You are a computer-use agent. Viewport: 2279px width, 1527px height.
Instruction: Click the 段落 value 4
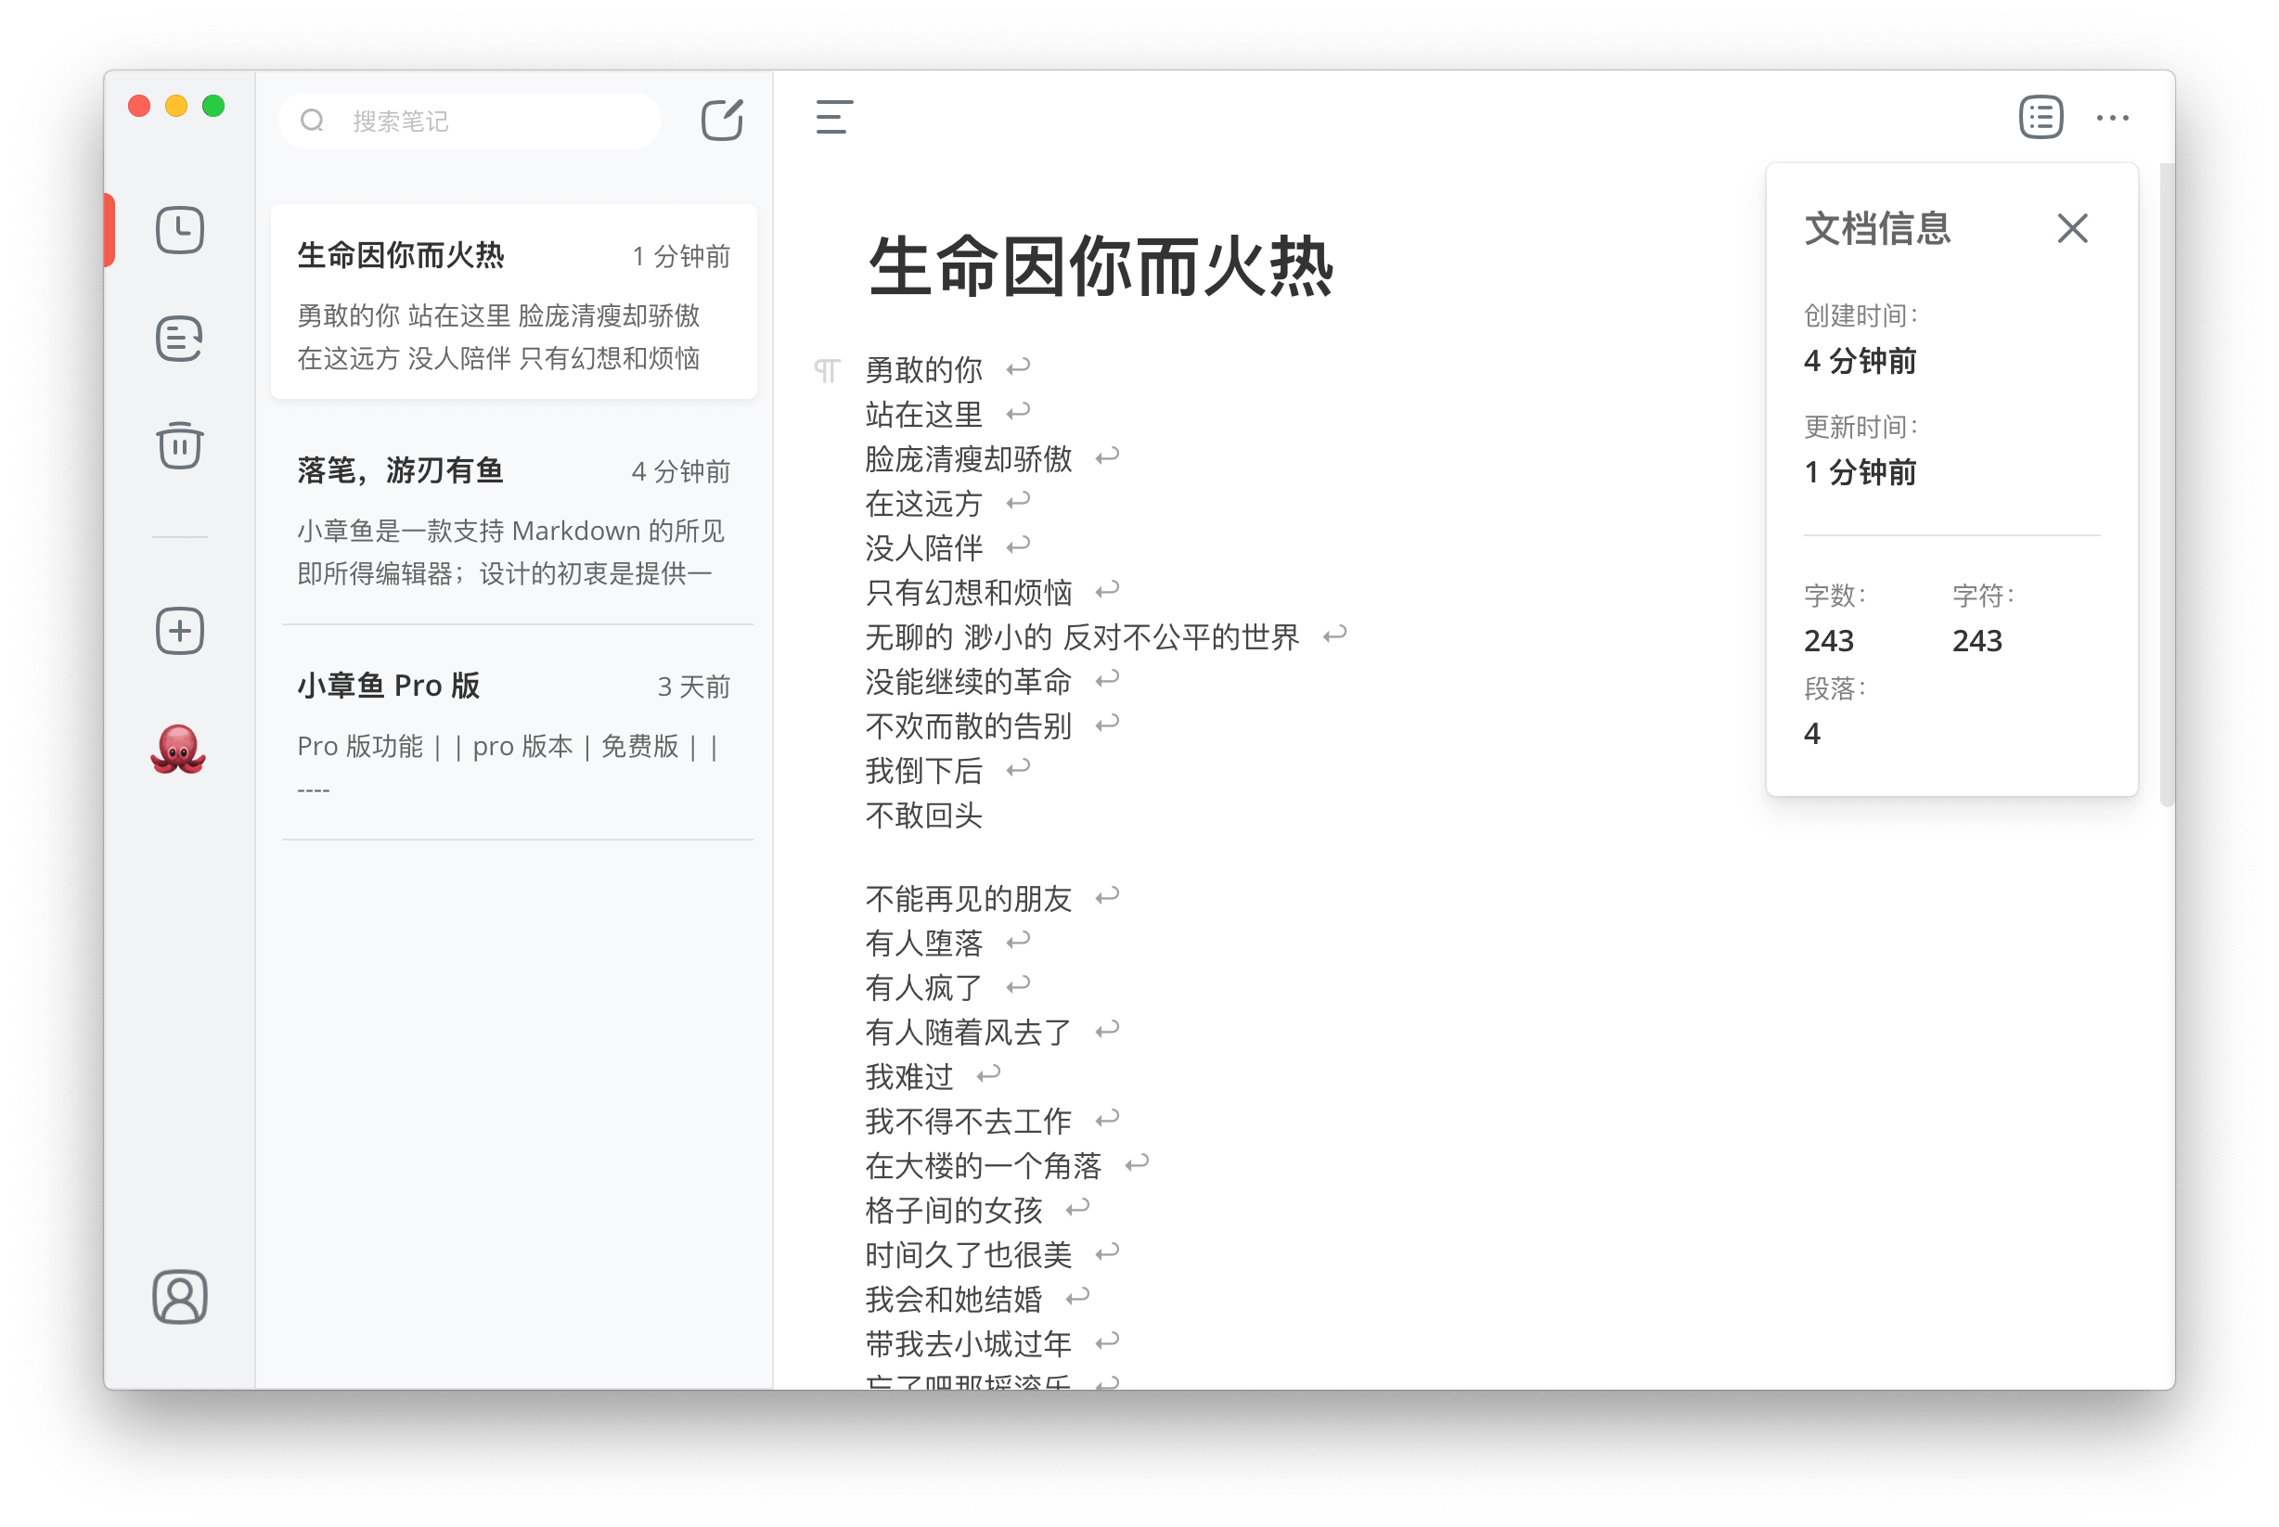pyautogui.click(x=1811, y=733)
